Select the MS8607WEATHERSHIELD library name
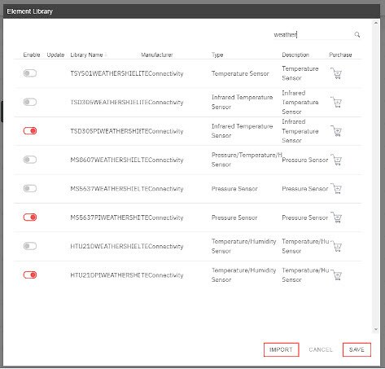 click(x=105, y=160)
